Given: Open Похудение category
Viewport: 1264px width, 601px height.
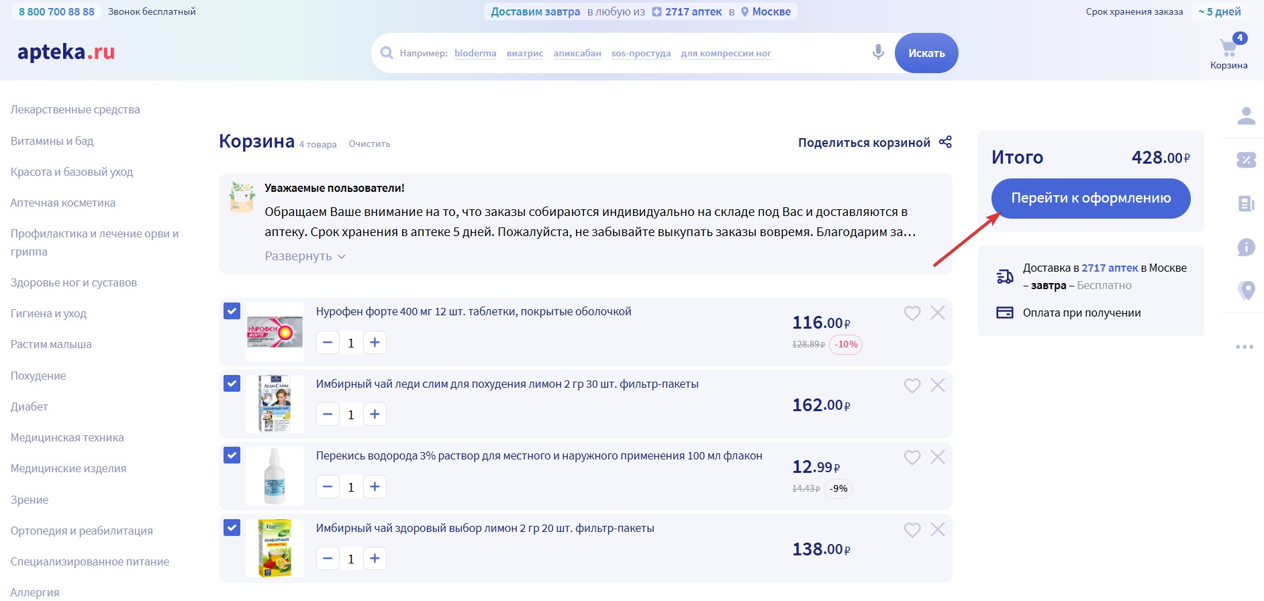Looking at the screenshot, I should (x=38, y=376).
